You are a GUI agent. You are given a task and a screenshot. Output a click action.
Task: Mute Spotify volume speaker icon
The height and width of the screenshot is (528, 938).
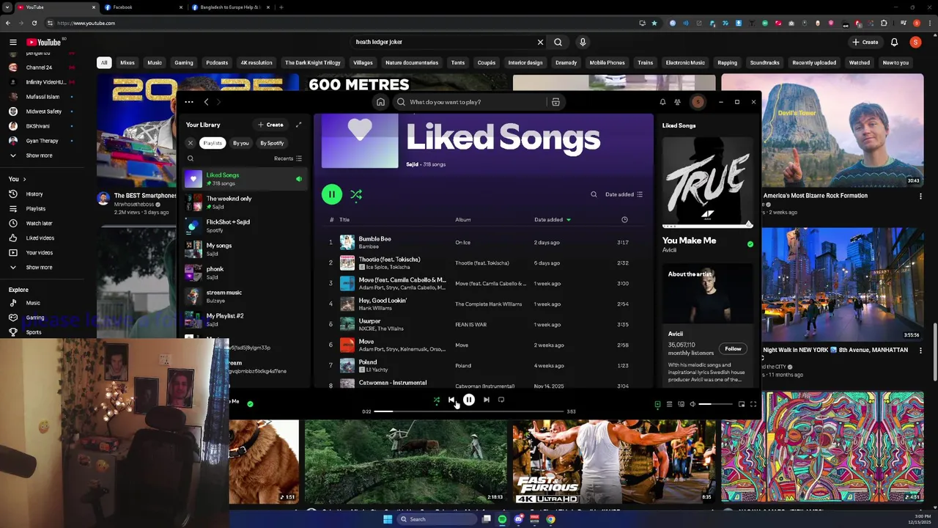tap(693, 404)
